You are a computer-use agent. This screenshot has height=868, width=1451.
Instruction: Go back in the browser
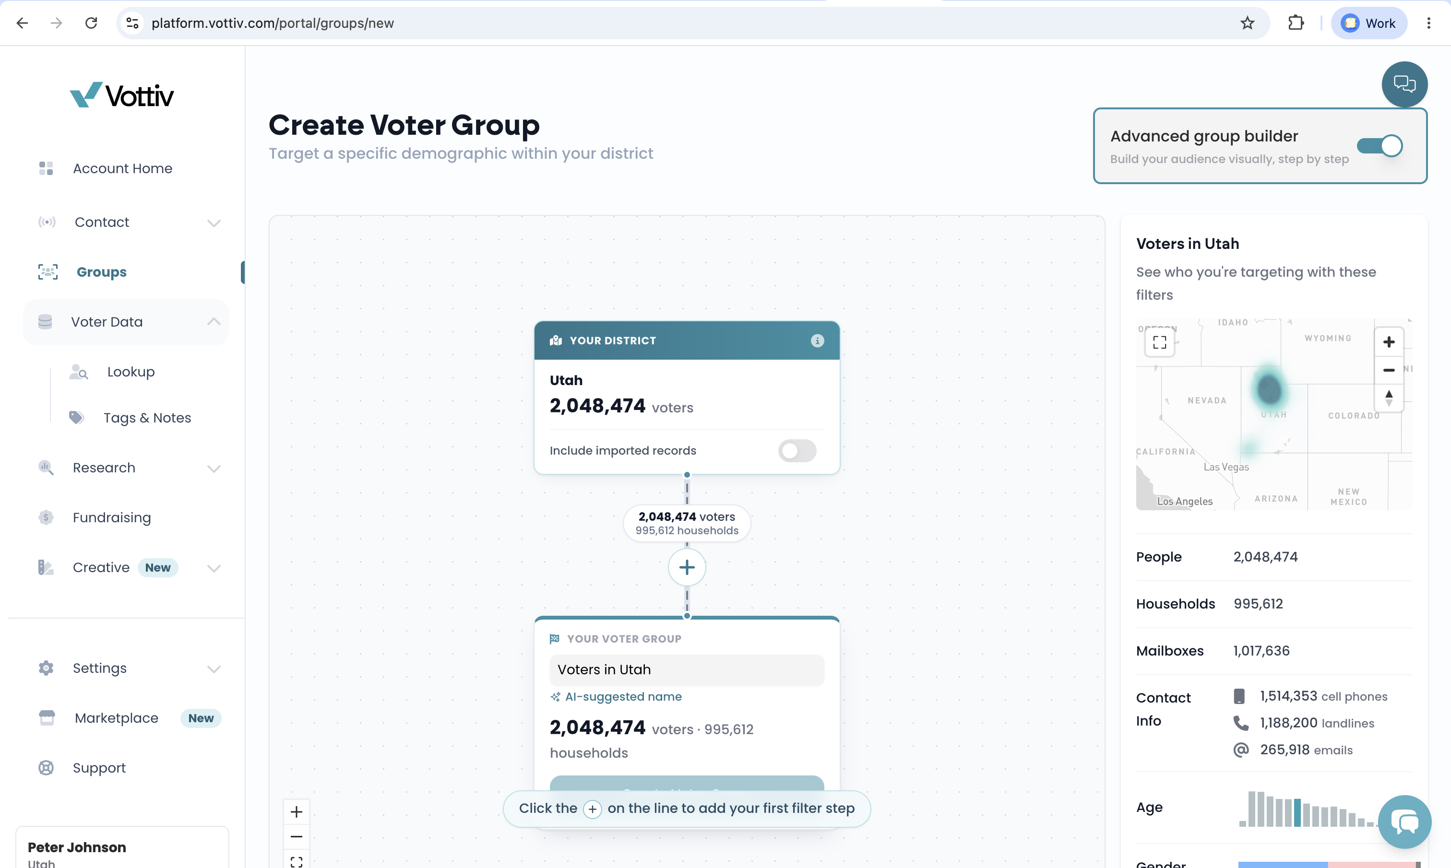click(x=22, y=23)
